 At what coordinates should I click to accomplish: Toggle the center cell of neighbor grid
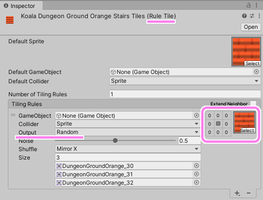tap(218, 124)
